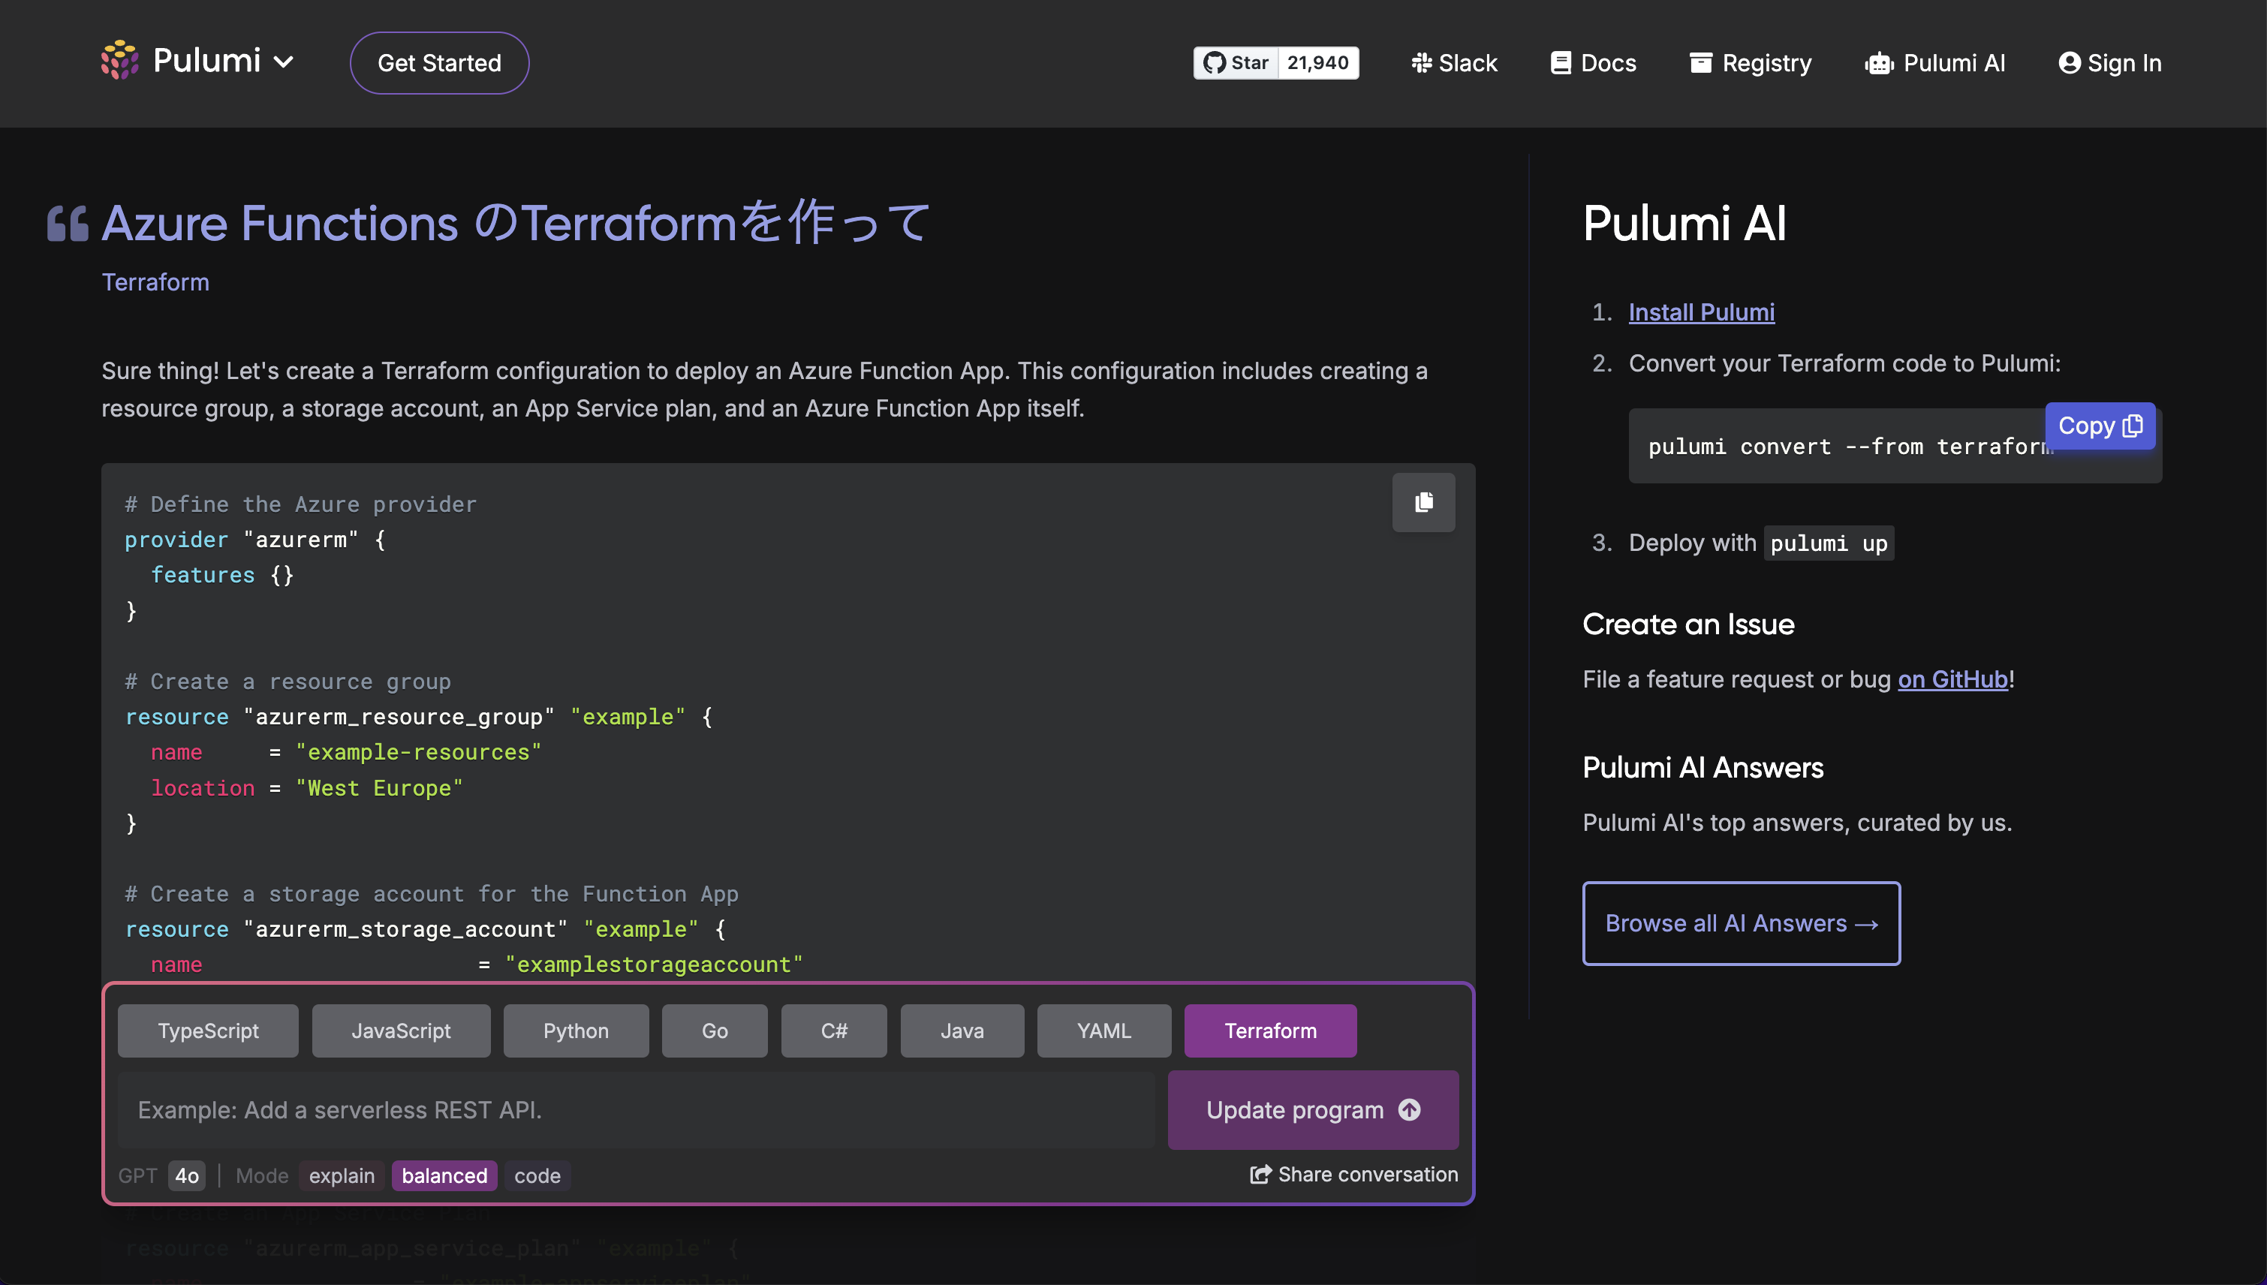Click the "West Europe" location value
Viewport: 2267px width, 1285px height.
[379, 788]
